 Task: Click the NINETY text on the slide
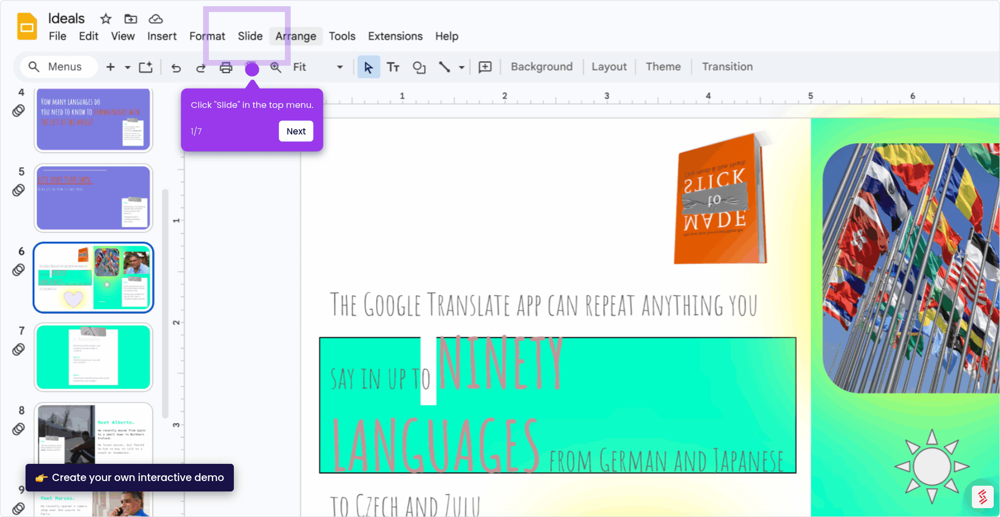coord(500,364)
